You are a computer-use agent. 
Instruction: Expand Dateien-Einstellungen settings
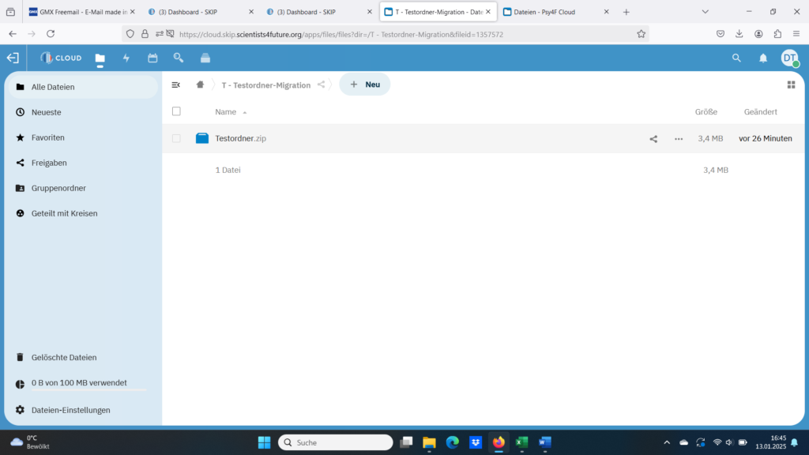pyautogui.click(x=70, y=410)
